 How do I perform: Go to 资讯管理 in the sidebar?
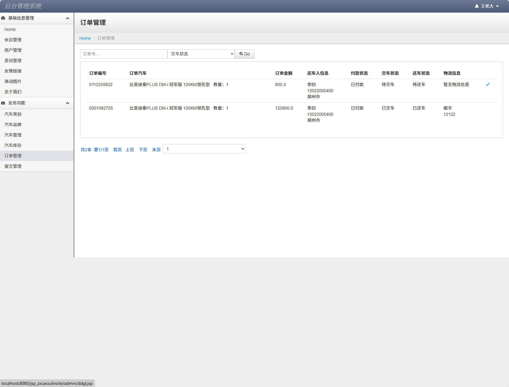(13, 61)
